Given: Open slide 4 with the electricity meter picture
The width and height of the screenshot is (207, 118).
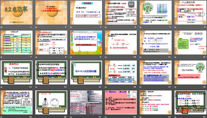Looking at the screenshot, I should 121,13.
